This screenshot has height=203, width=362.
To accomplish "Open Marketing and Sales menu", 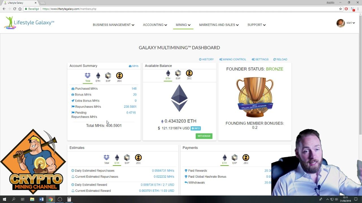I will (219, 25).
